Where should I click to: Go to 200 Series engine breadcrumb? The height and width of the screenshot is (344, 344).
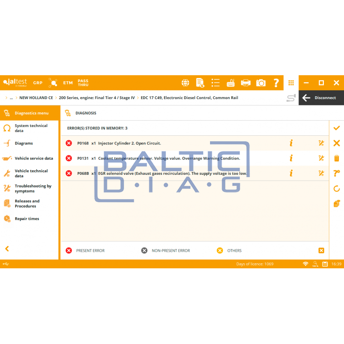pyautogui.click(x=97, y=98)
